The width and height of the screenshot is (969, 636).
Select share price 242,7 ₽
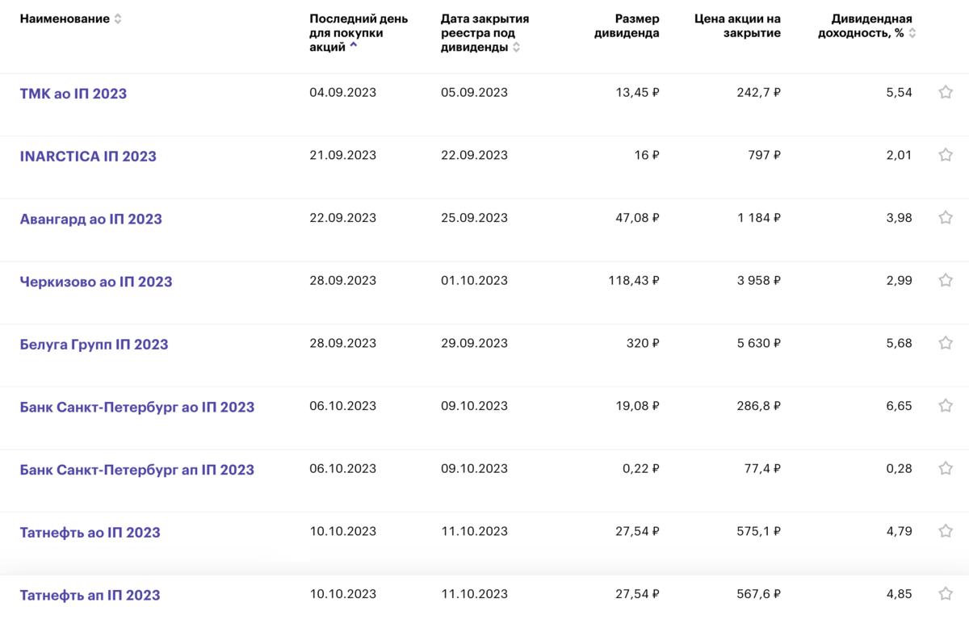click(758, 93)
